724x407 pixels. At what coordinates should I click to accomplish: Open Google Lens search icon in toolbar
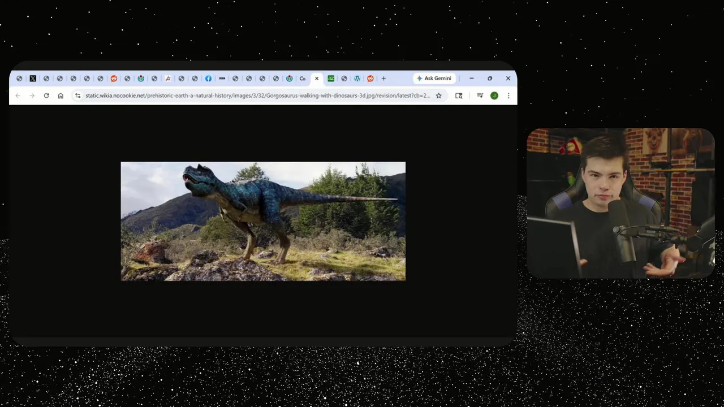(x=459, y=96)
